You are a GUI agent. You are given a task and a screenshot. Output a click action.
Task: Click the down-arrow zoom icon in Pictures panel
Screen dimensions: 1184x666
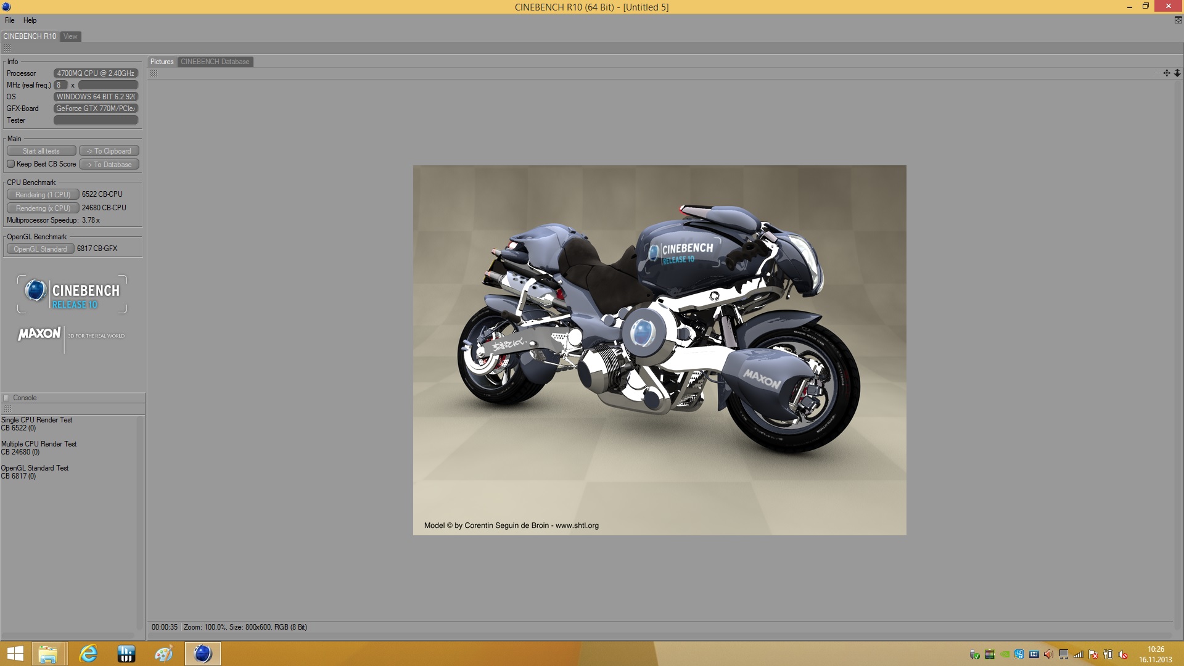1177,73
